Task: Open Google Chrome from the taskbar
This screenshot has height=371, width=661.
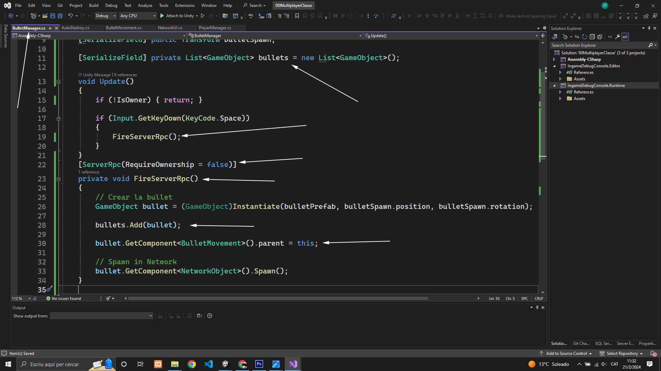Action: point(192,364)
